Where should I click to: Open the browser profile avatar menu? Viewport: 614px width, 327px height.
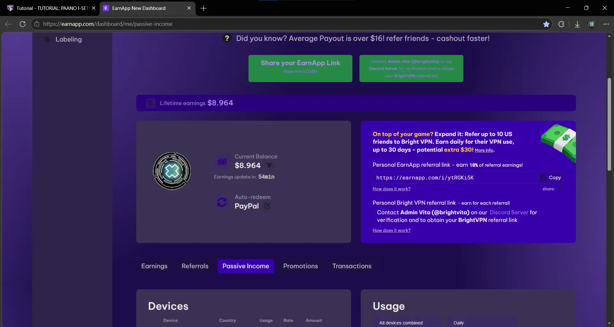(x=592, y=24)
